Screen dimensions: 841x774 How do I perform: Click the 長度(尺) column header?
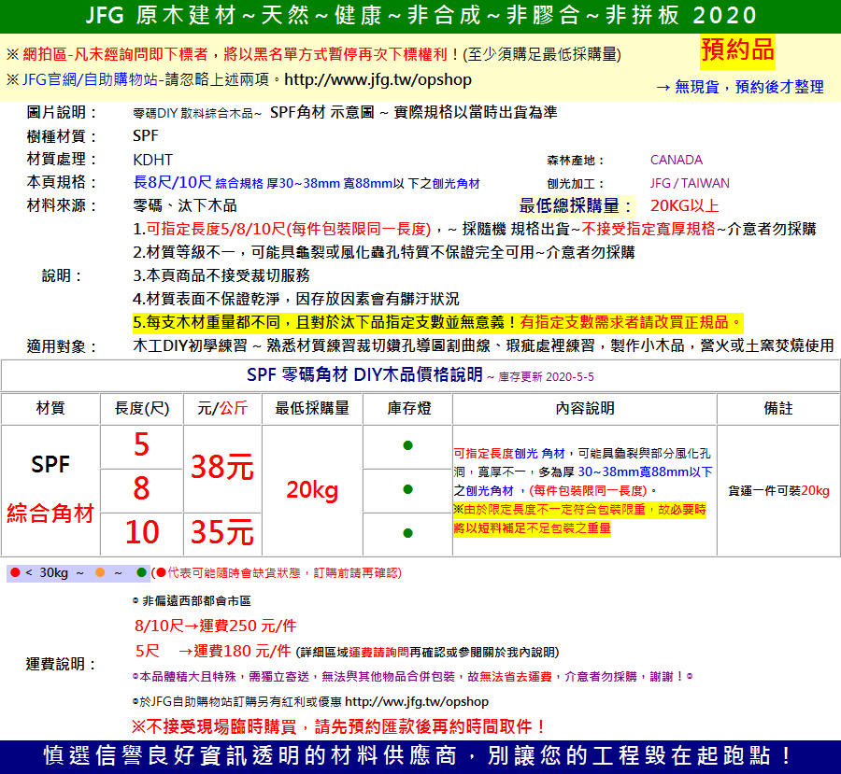(142, 408)
